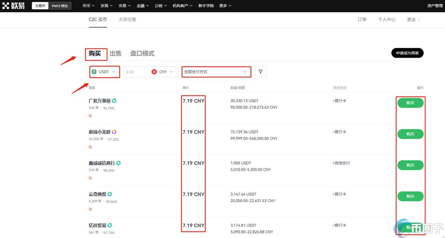The image size is (445, 238).
Task: Open the 全部支付方式 payment dropdown
Action: [216, 72]
